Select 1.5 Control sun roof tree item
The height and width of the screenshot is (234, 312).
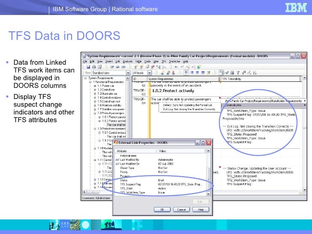point(109,102)
